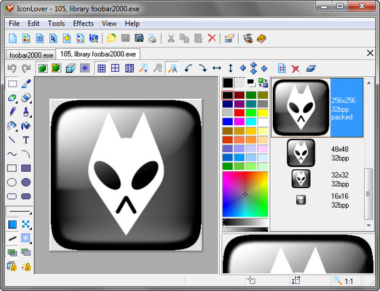This screenshot has height=291, width=380.
Task: Click the Undo arrow icon
Action: (12, 68)
